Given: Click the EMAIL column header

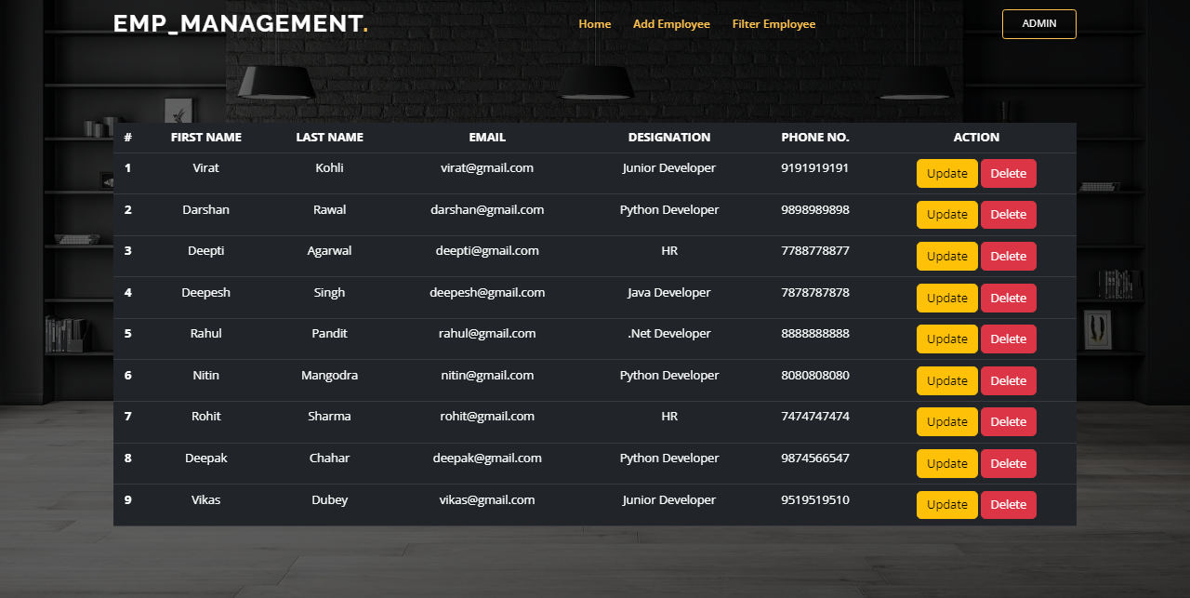Looking at the screenshot, I should (x=487, y=137).
